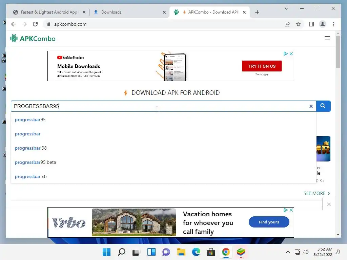Click the apkcombo.com address bar

point(164,24)
